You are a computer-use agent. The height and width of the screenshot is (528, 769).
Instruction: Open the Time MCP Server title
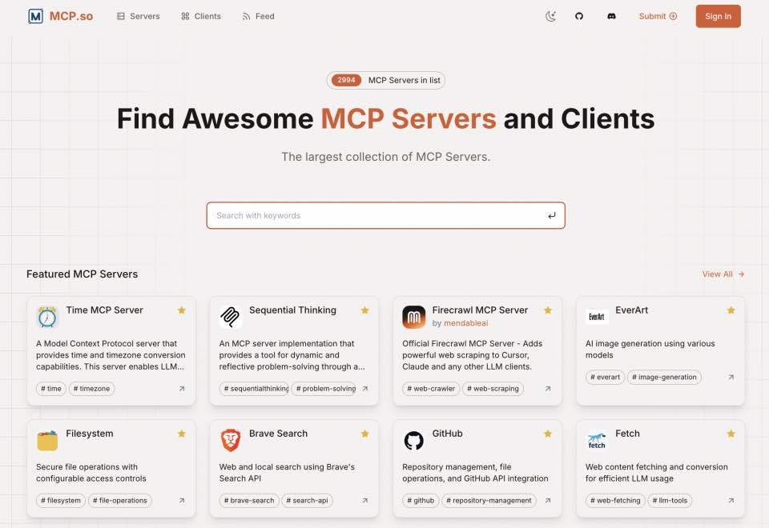tap(104, 310)
